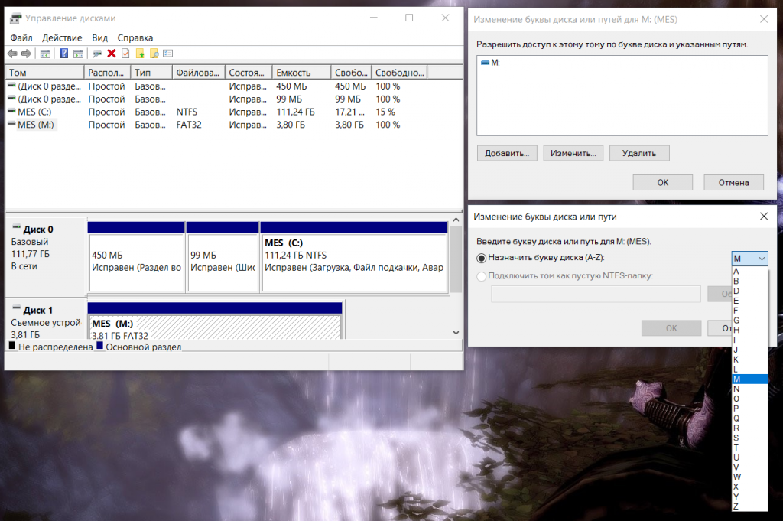The height and width of the screenshot is (521, 783).
Task: Click OK in the M: (MES) paths dialog
Action: (x=663, y=182)
